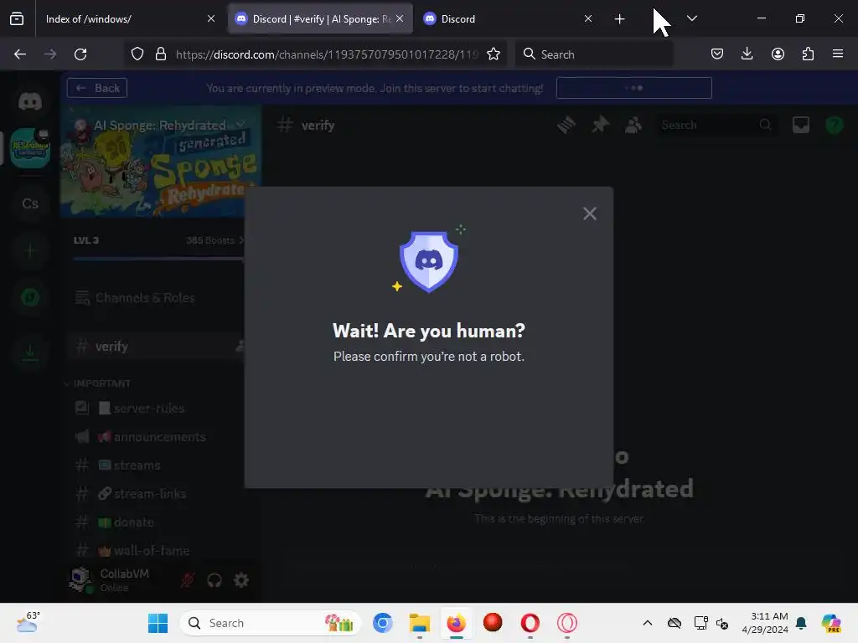Image resolution: width=858 pixels, height=643 pixels.
Task: Open the Extensions puzzle icon
Action: [x=808, y=54]
